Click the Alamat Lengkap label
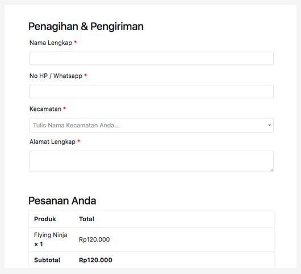Screen dimensions: 301x274 52,142
